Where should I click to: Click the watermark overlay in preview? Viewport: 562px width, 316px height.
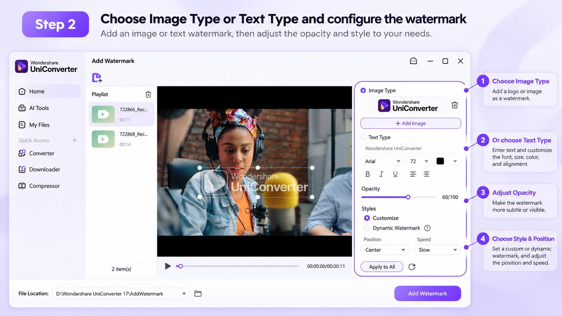pos(256,182)
